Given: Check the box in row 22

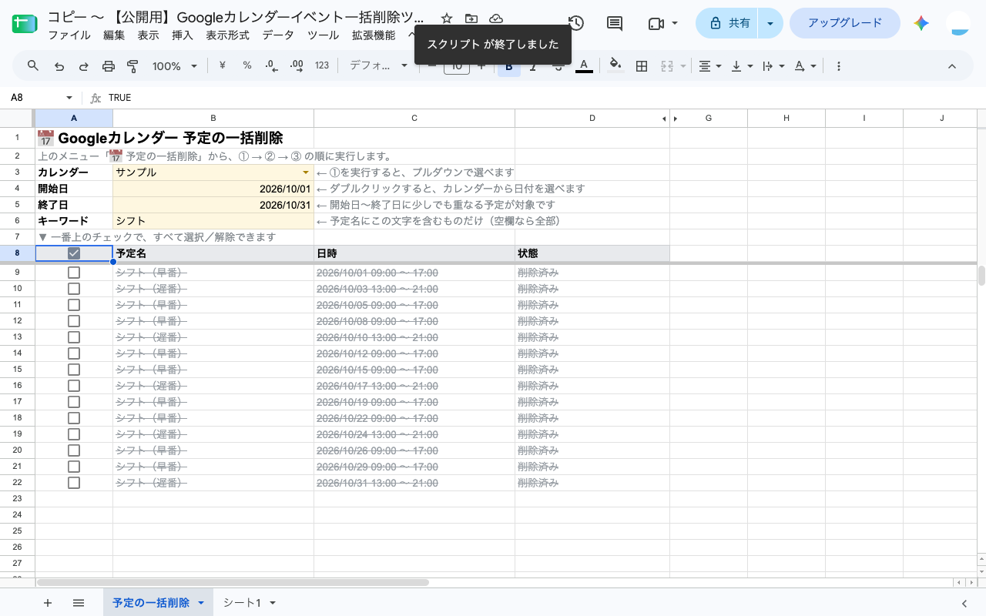Looking at the screenshot, I should tap(74, 483).
